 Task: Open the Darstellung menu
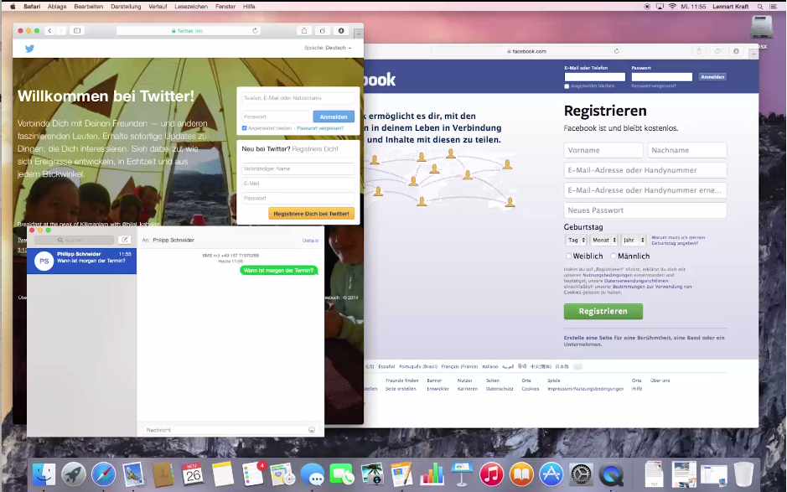click(x=126, y=7)
